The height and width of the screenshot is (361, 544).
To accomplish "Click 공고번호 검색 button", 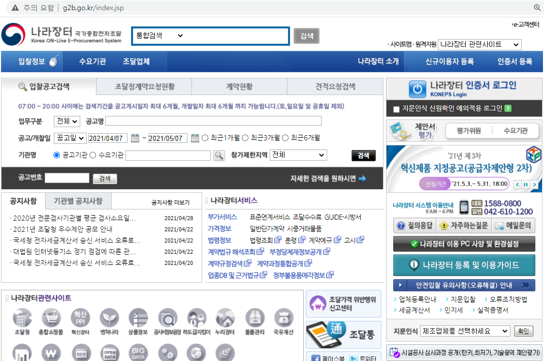I will click(105, 178).
